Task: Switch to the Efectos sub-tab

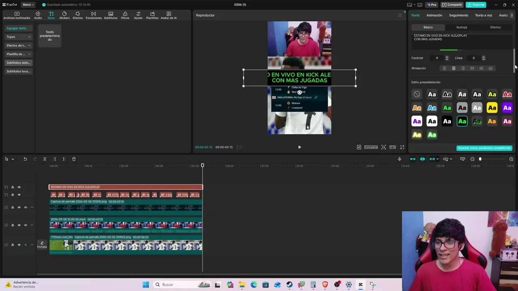Action: click(495, 27)
